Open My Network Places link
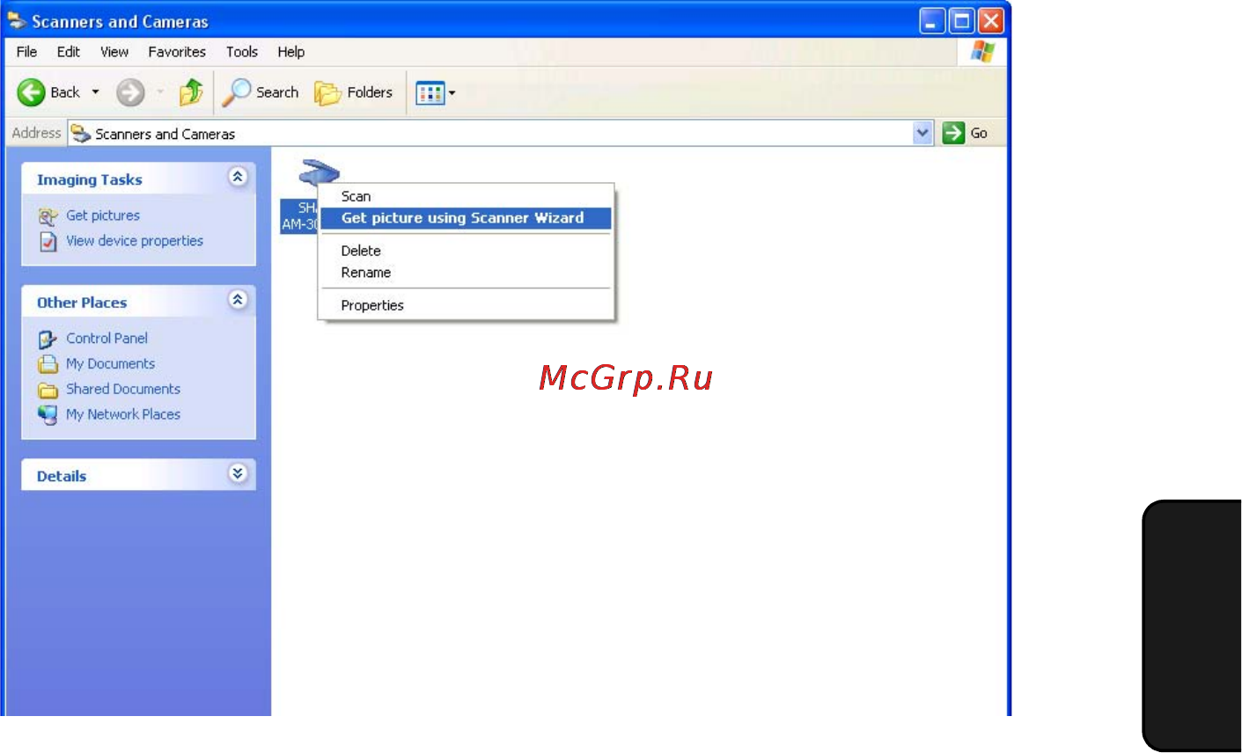The width and height of the screenshot is (1242, 753). coord(123,414)
